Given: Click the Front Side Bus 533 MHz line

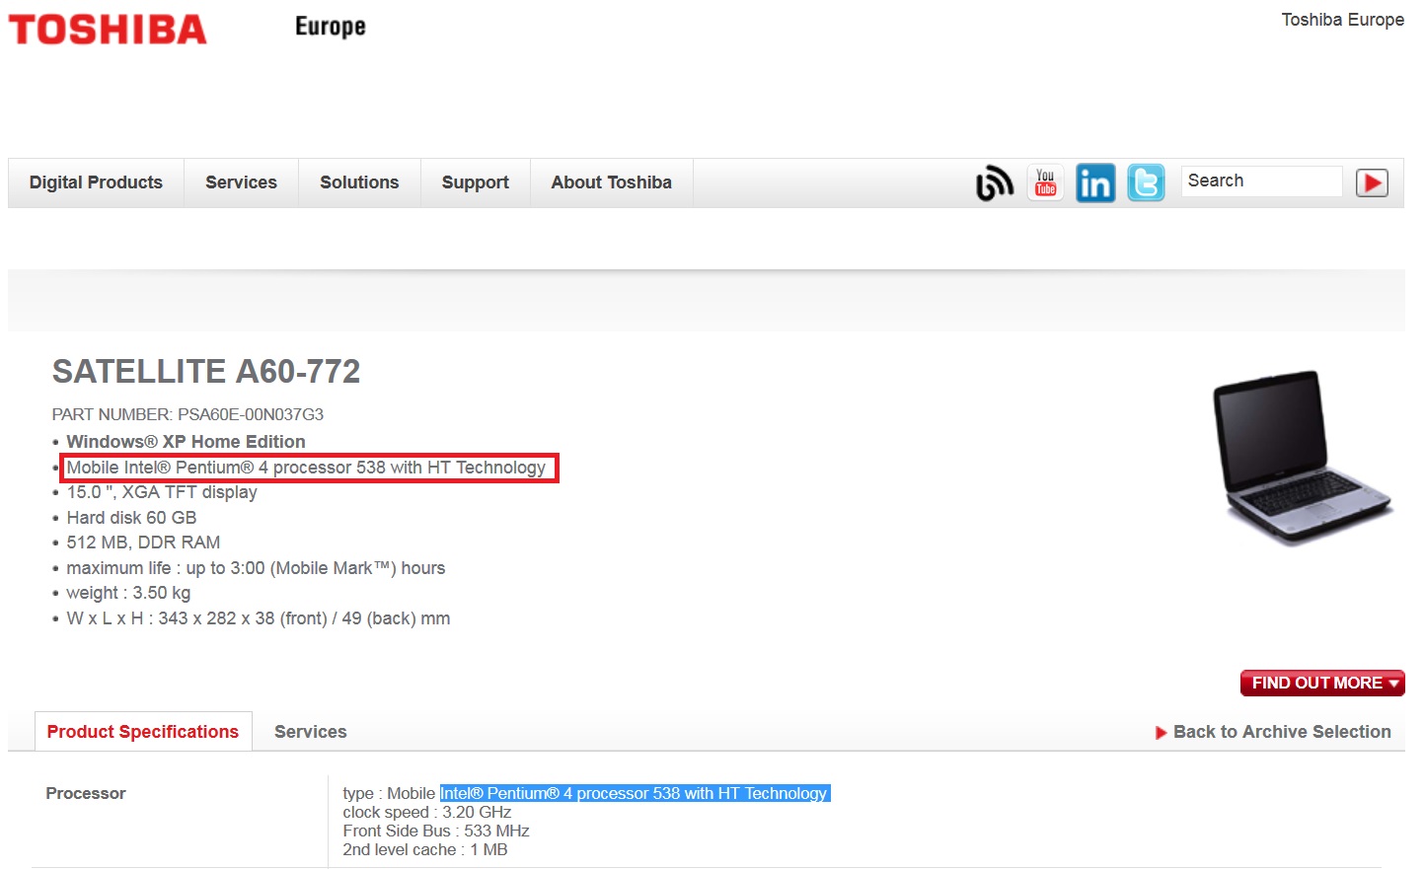Looking at the screenshot, I should pos(436,832).
